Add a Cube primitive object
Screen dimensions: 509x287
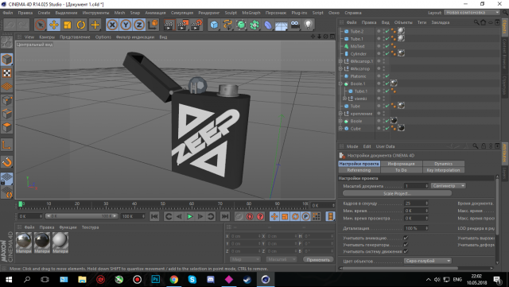pos(214,25)
